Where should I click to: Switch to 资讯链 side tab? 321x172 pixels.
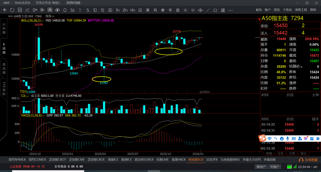pos(4,69)
